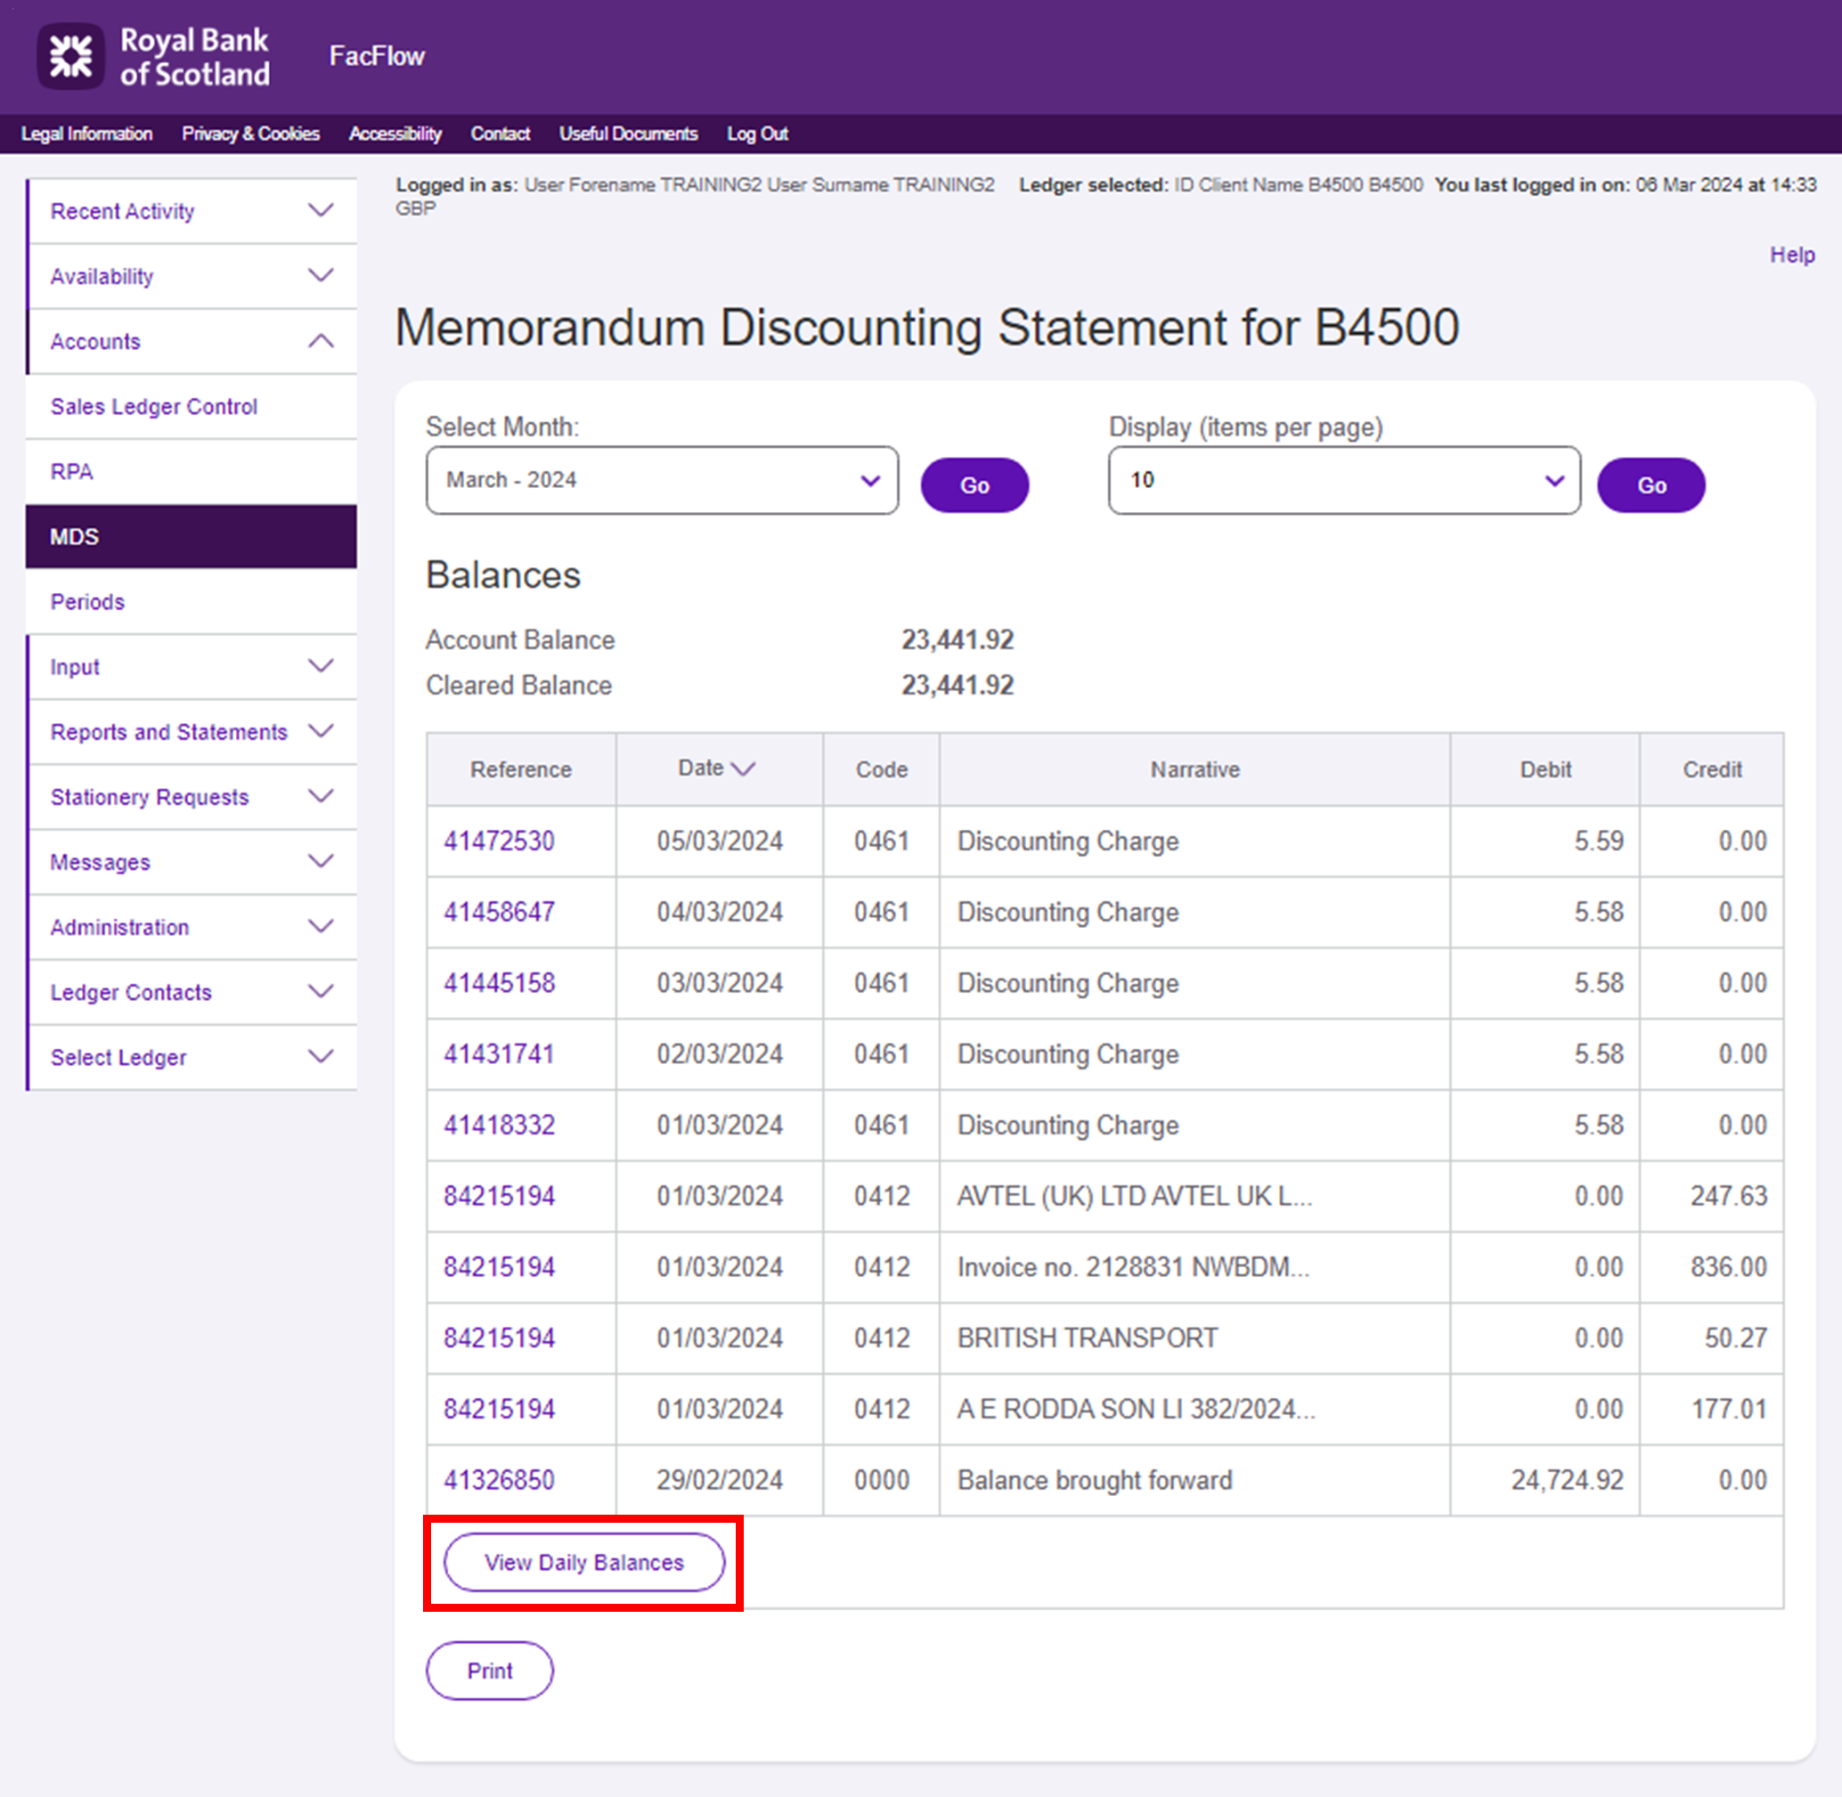Click Log Out in top bar
Image resolution: width=1842 pixels, height=1797 pixels.
pyautogui.click(x=756, y=134)
